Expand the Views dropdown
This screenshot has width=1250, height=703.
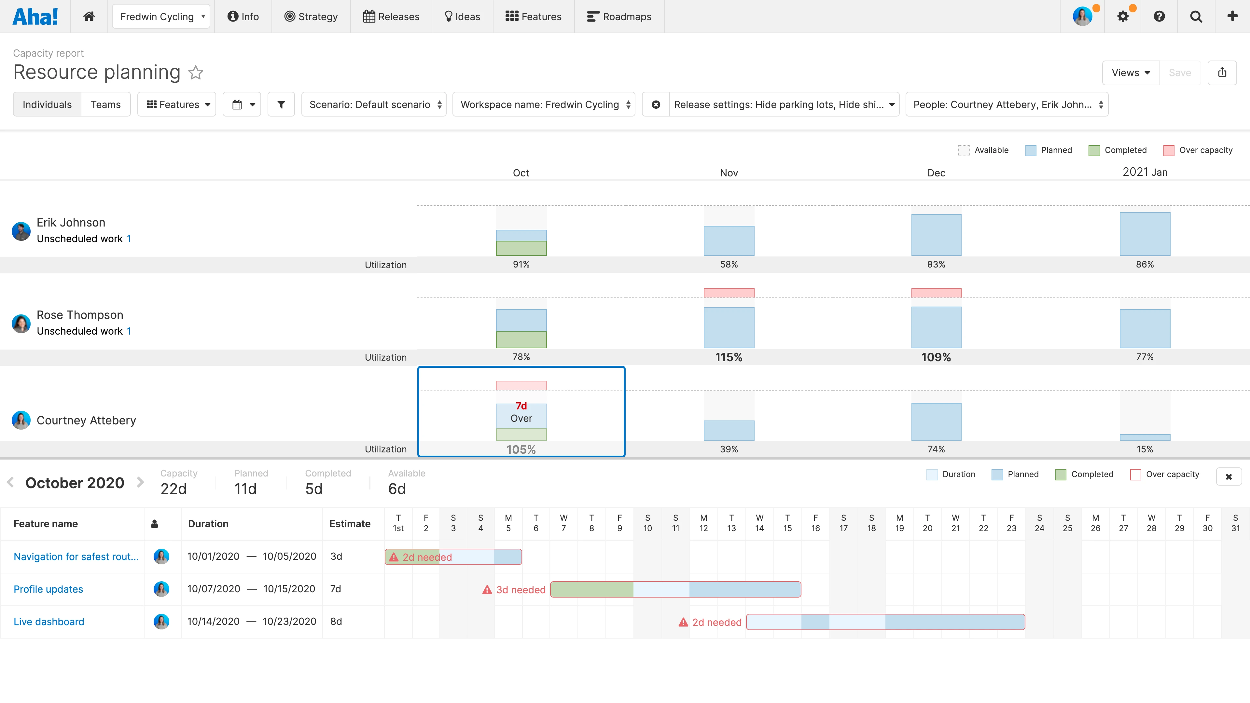(x=1131, y=73)
